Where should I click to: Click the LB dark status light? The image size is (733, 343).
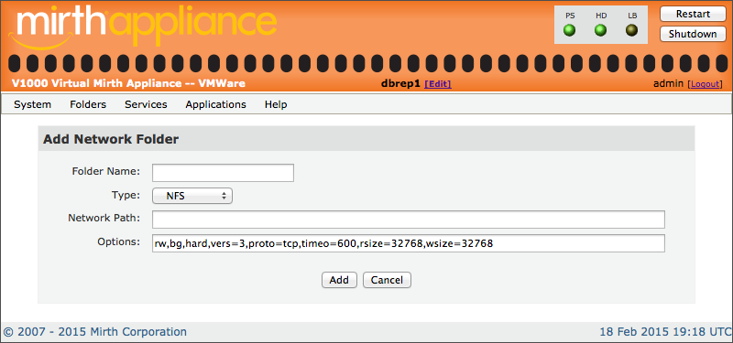(x=632, y=31)
